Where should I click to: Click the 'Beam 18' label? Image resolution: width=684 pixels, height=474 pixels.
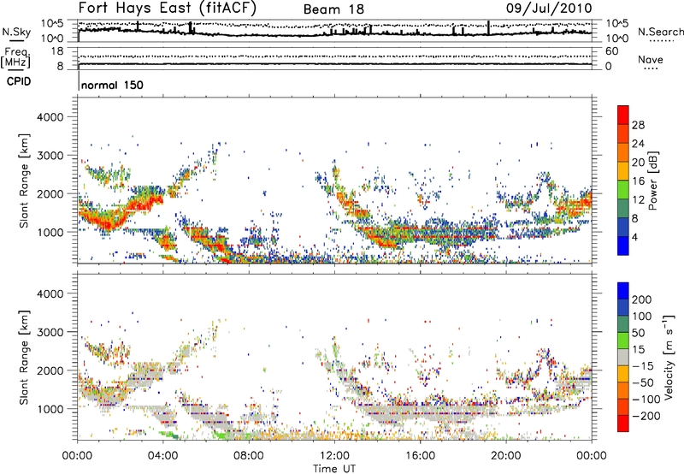pos(333,9)
